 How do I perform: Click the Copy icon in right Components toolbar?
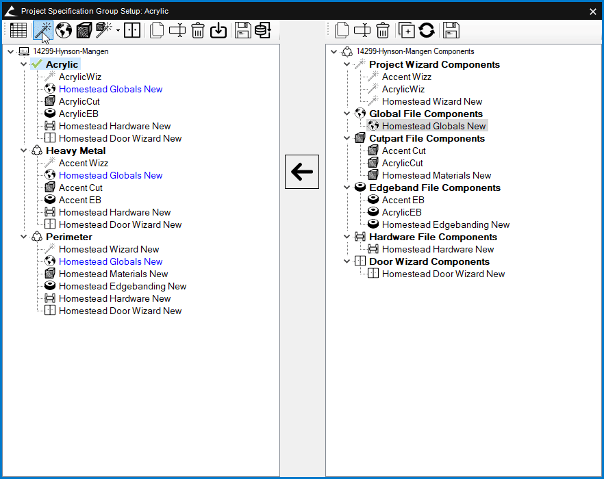coord(342,30)
